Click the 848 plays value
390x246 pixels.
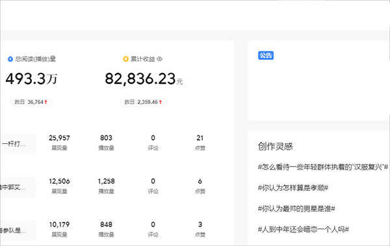(x=106, y=225)
